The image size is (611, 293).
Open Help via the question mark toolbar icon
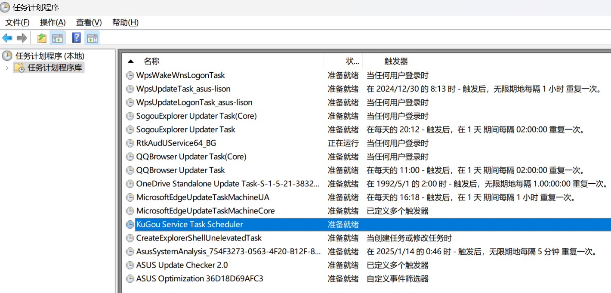(76, 38)
